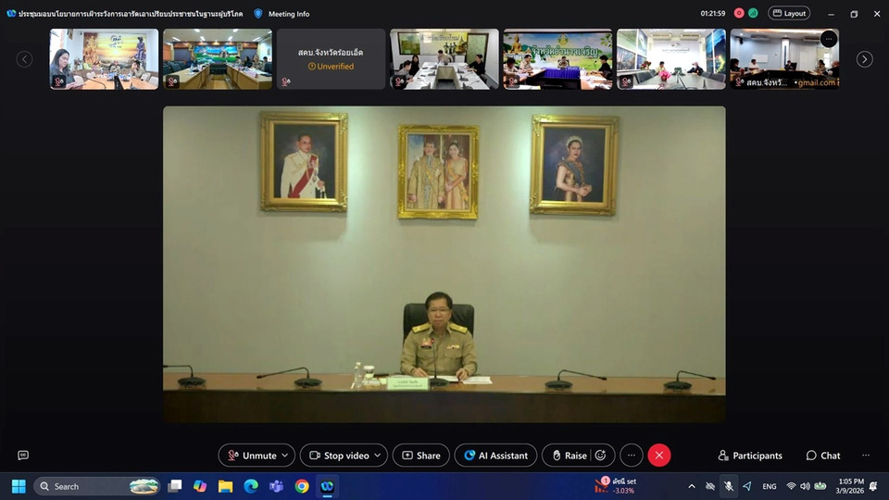Open Google Chrome from the taskbar

click(x=302, y=486)
